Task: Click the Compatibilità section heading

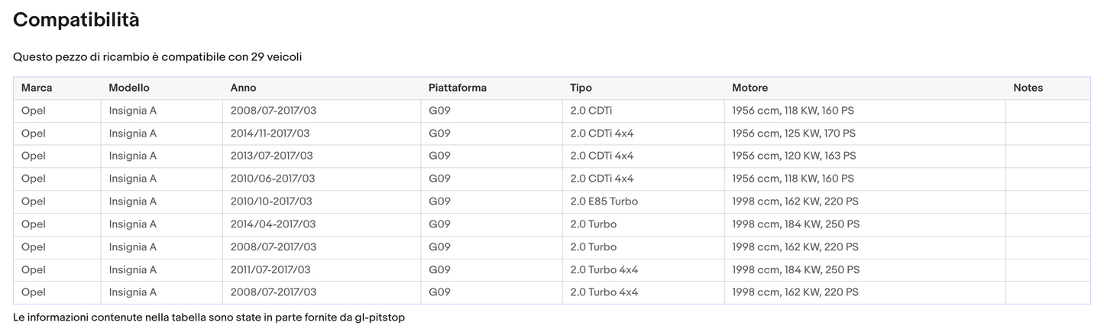Action: coord(76,21)
